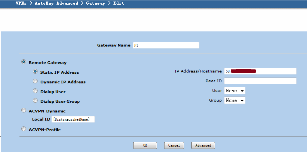Click the Edit breadcrumb text
307x152 pixels.
click(x=118, y=3)
